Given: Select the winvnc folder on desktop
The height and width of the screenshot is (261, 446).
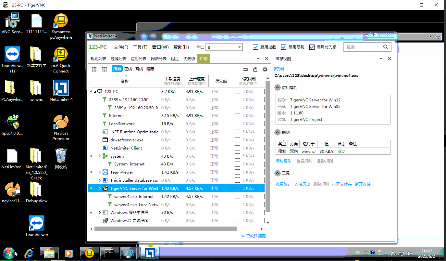Looking at the screenshot, I should tap(36, 91).
